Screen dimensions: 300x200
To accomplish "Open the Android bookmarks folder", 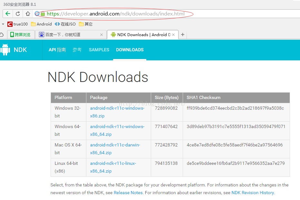I will coord(41,24).
